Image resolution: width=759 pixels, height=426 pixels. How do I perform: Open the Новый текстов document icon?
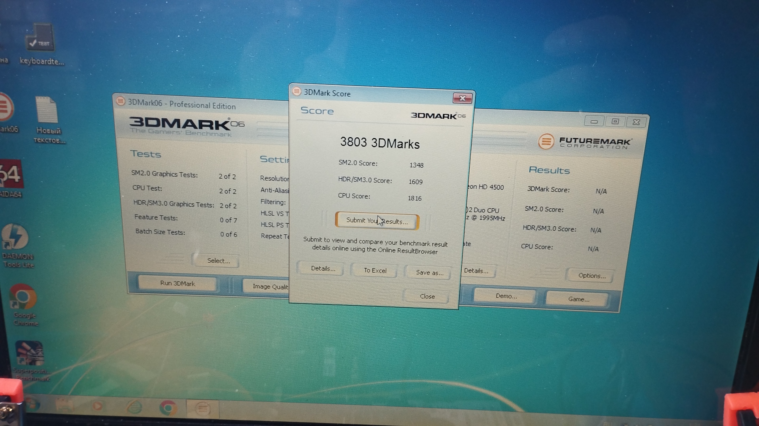tap(48, 120)
